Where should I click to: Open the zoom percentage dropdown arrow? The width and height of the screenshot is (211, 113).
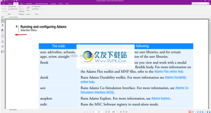[117, 112]
